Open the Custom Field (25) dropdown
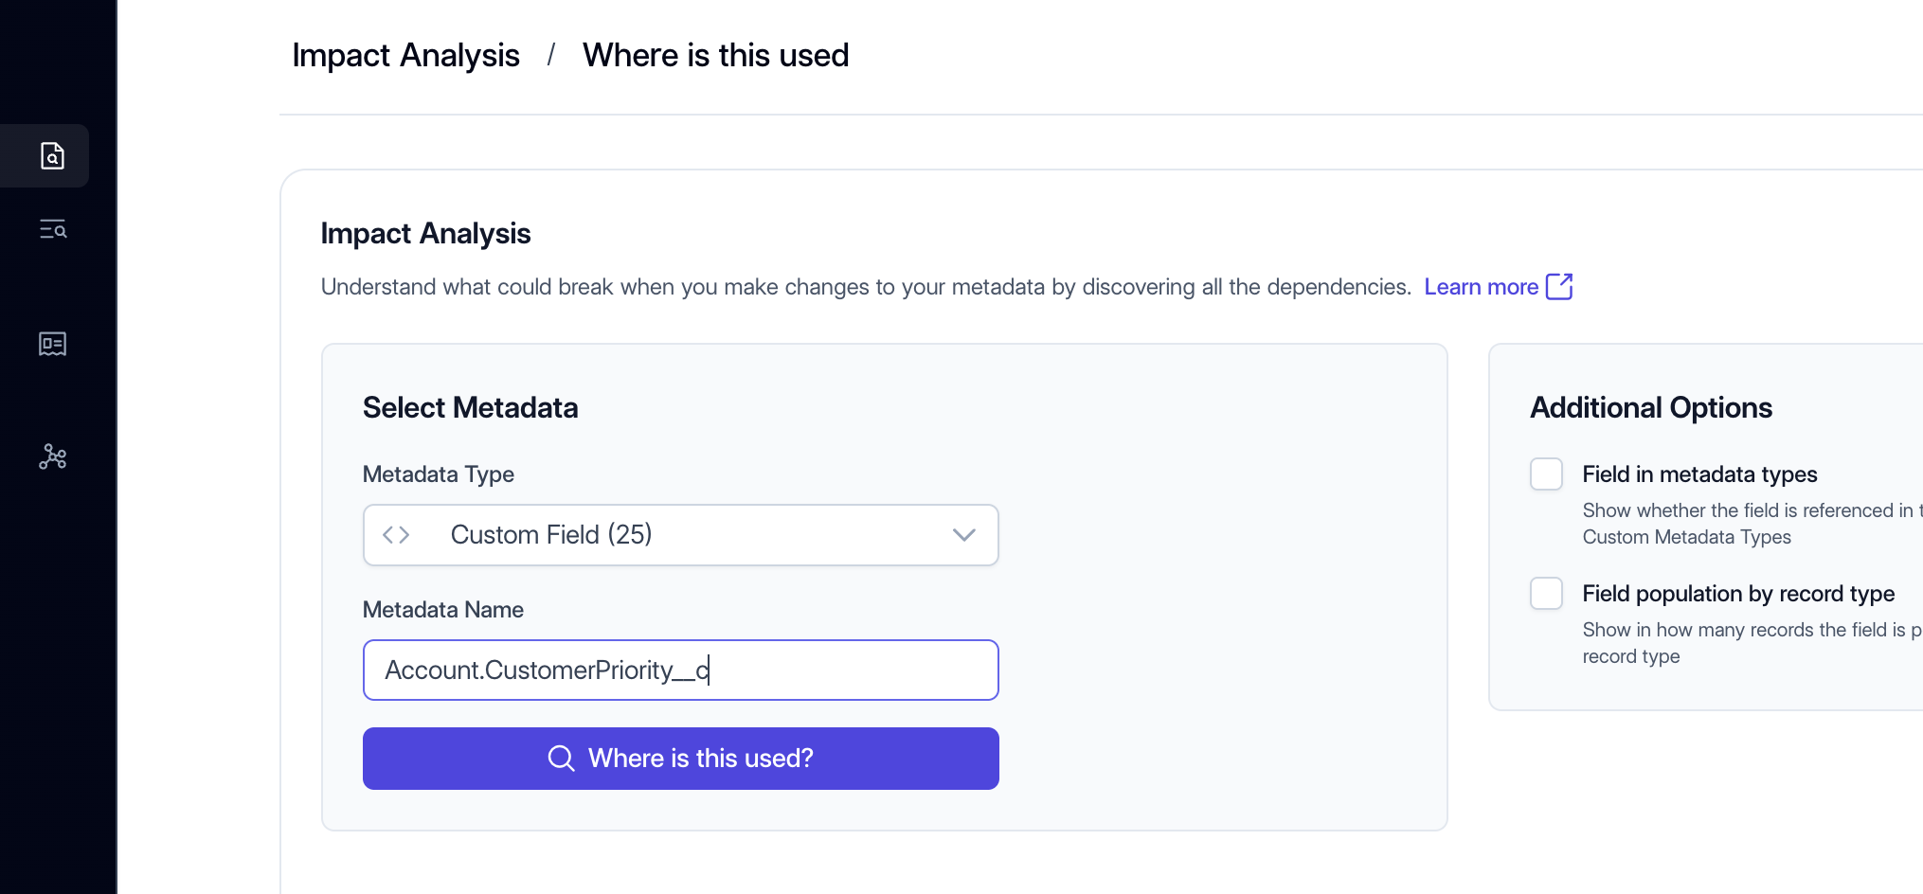Viewport: 1923px width, 894px height. 680,535
